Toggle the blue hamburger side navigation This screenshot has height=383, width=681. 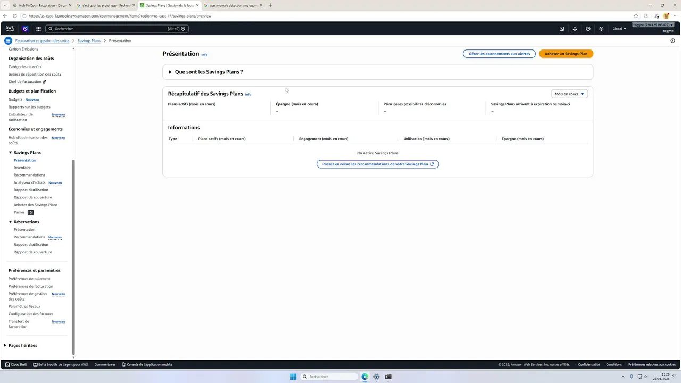pos(8,40)
